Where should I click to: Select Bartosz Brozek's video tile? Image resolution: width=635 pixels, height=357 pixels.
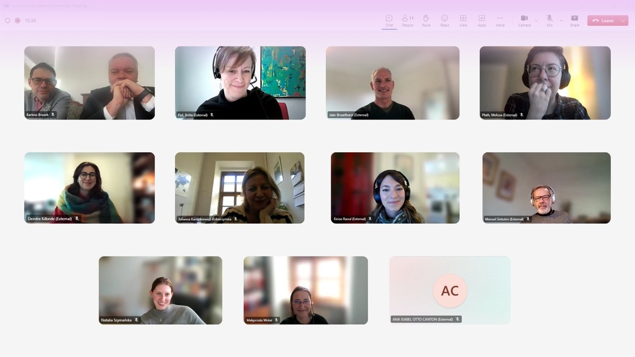click(x=89, y=83)
